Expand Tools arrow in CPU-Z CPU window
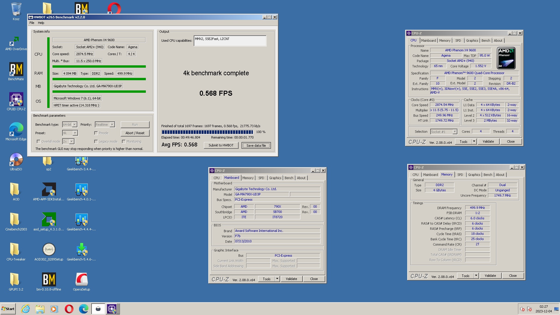Screen dimensions: 560x315 coord(474,141)
